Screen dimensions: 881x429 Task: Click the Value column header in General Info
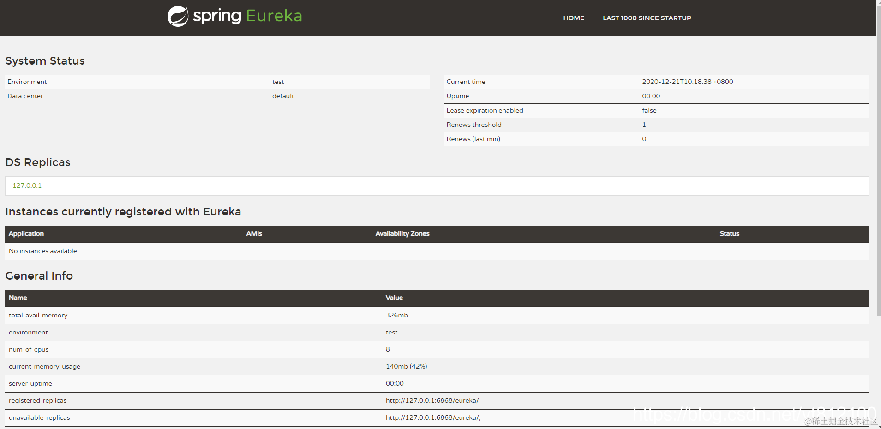pyautogui.click(x=394, y=298)
